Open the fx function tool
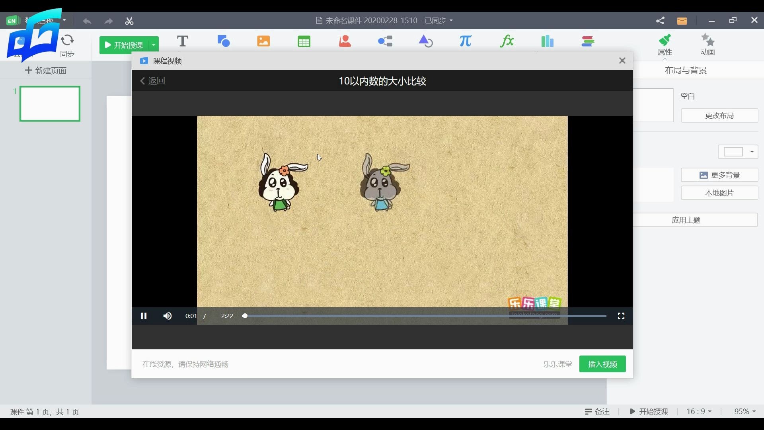Image resolution: width=764 pixels, height=430 pixels. pyautogui.click(x=507, y=41)
